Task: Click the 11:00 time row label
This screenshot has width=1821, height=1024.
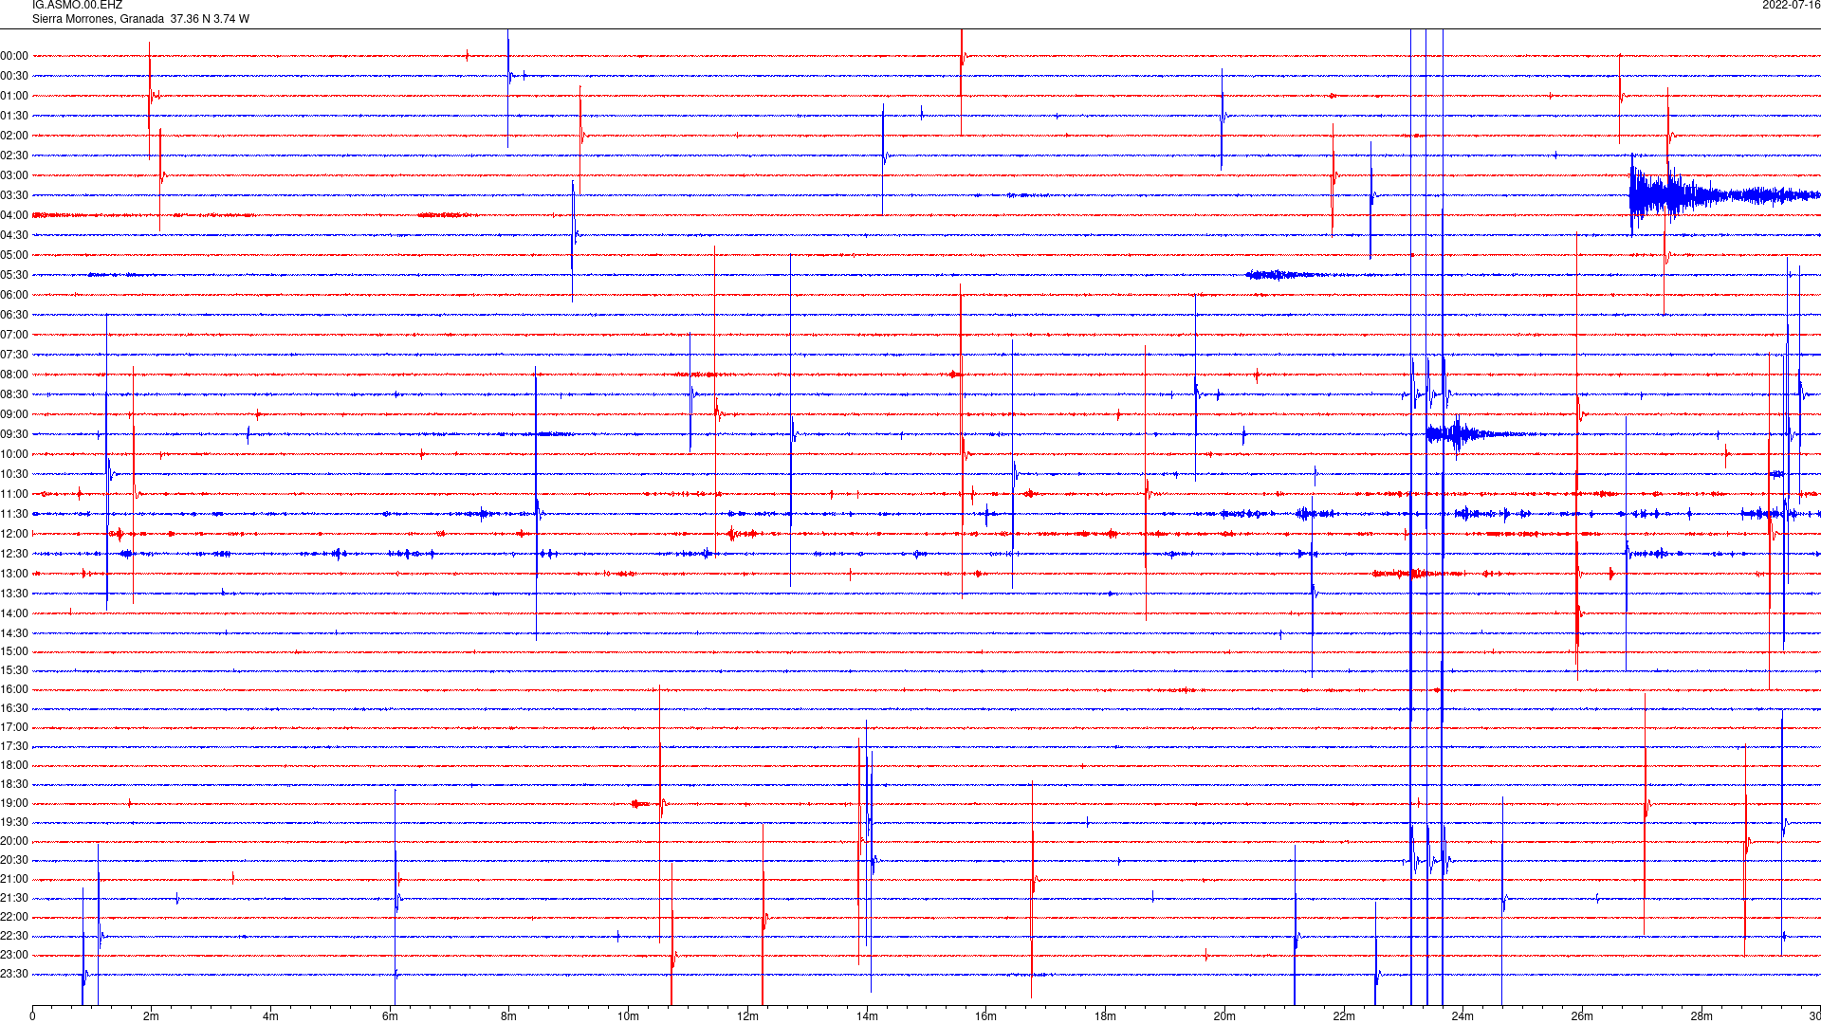Action: point(14,494)
